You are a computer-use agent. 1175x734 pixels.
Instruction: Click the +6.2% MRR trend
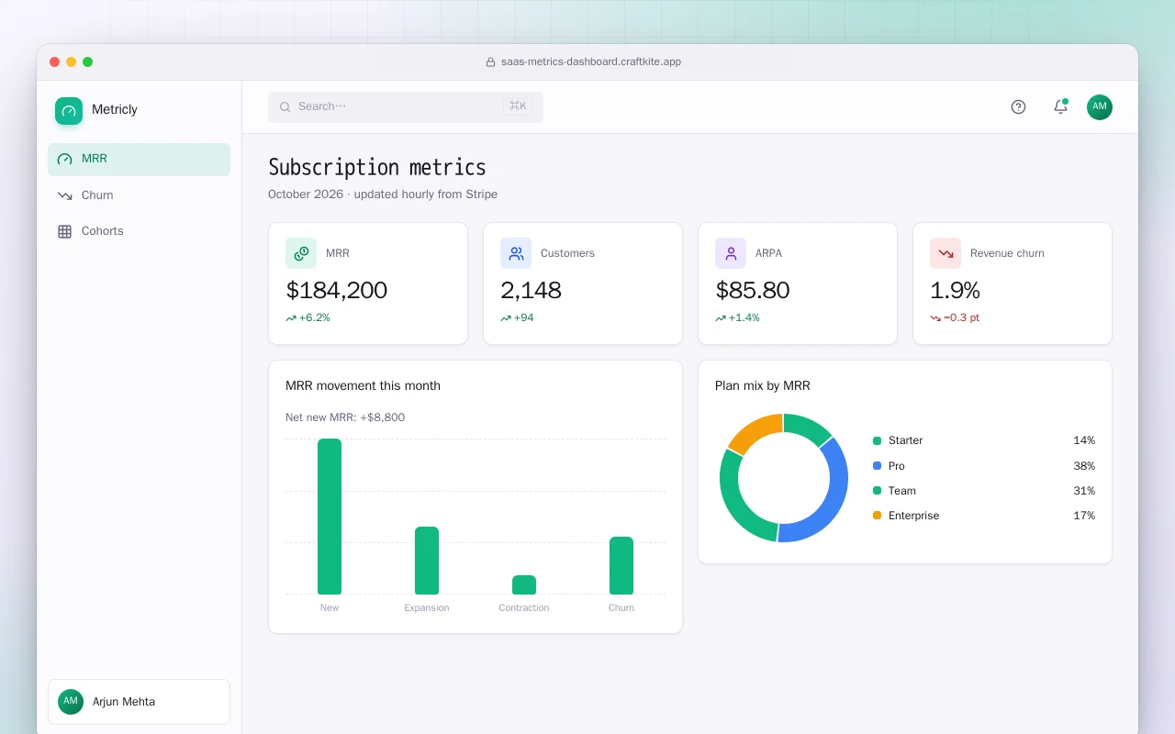(308, 318)
